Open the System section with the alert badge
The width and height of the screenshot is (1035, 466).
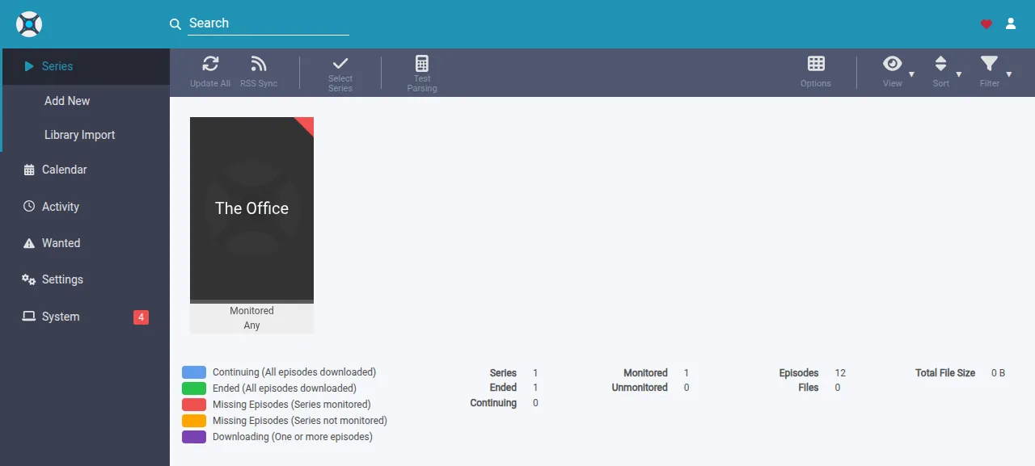point(85,317)
